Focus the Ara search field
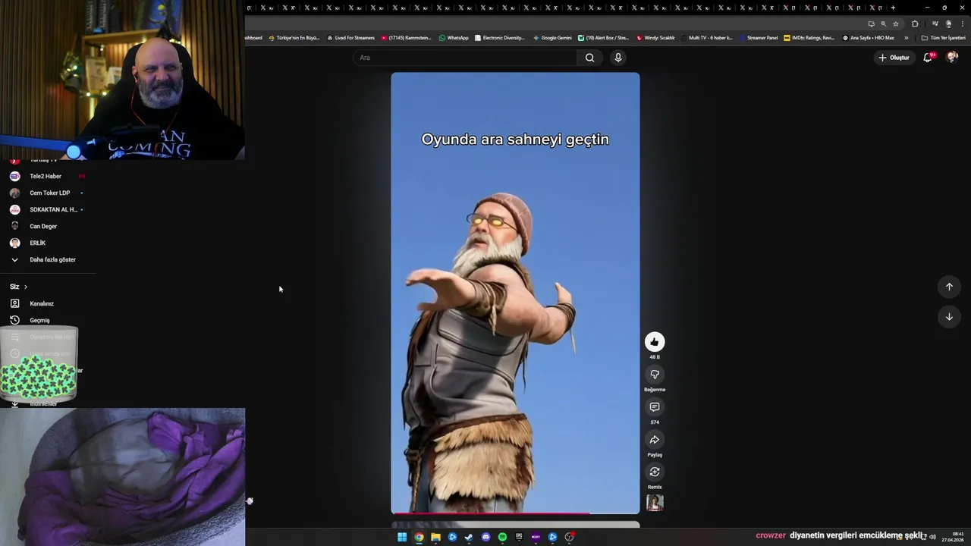Screen dimensions: 971x546 [465, 58]
